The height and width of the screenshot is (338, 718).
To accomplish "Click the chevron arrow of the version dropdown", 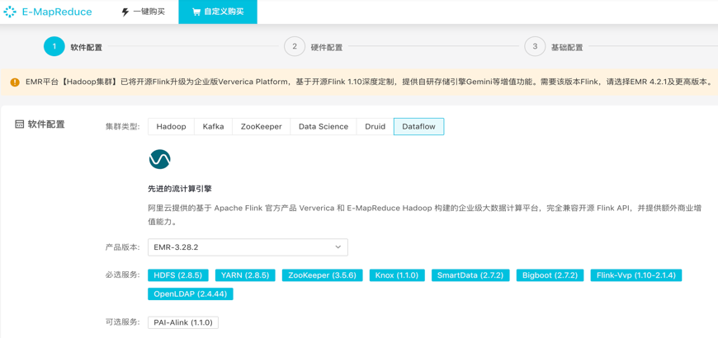I will pos(338,247).
